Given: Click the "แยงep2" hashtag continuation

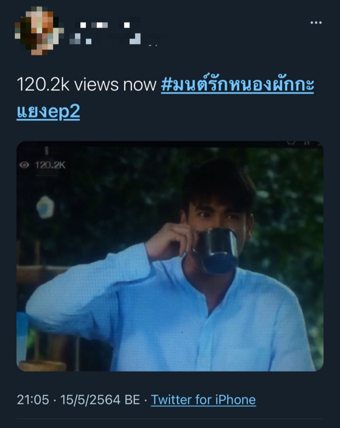Looking at the screenshot, I should 48,112.
